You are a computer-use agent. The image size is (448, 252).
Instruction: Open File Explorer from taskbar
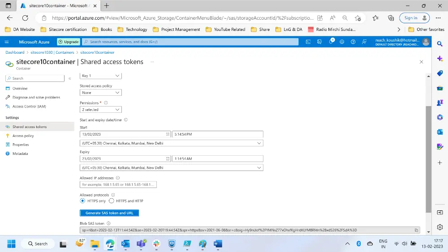[95, 244]
